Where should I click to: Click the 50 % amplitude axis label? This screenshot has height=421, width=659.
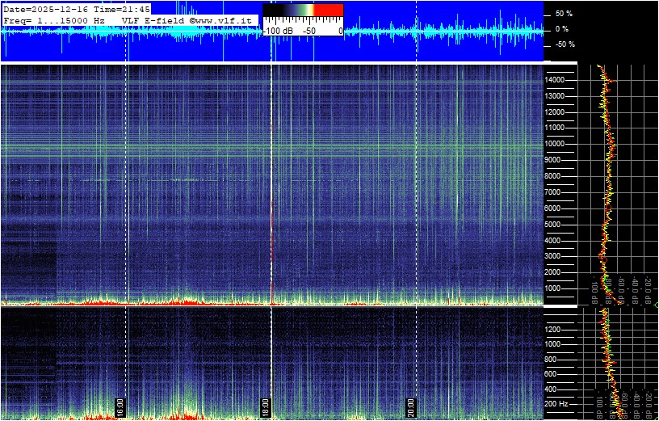coord(563,14)
